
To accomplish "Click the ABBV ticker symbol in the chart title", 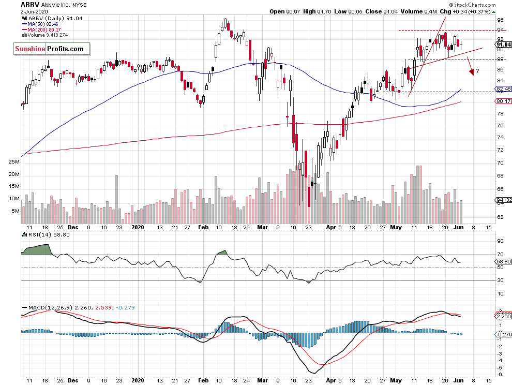I will [x=30, y=5].
